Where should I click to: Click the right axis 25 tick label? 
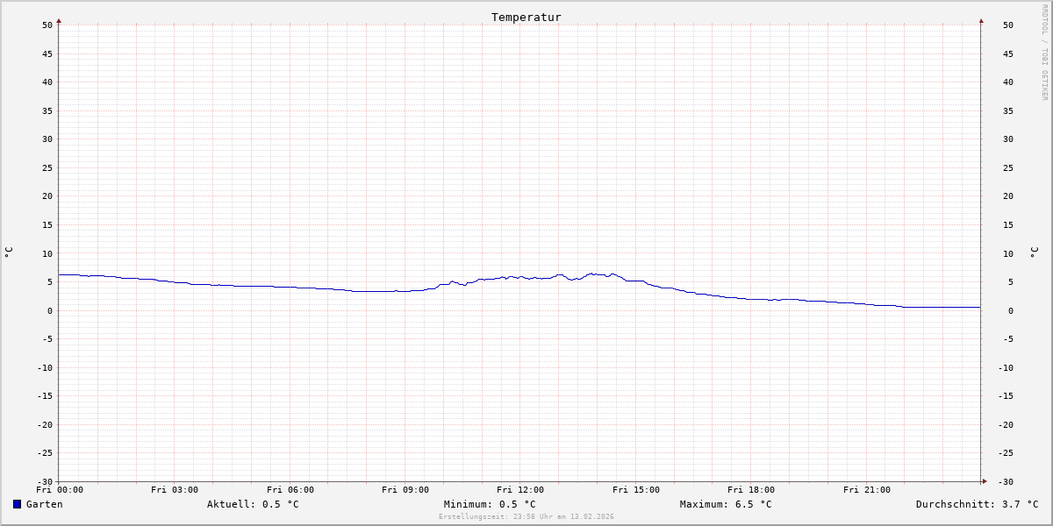(1008, 167)
